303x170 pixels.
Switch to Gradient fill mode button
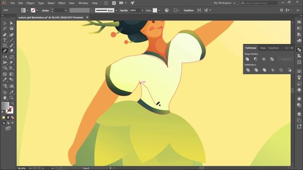click(x=8, y=118)
